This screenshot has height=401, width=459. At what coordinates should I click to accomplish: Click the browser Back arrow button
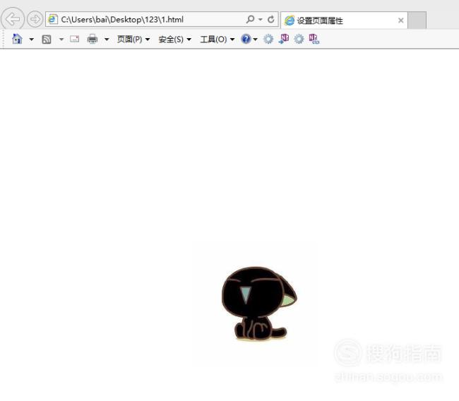(13, 19)
